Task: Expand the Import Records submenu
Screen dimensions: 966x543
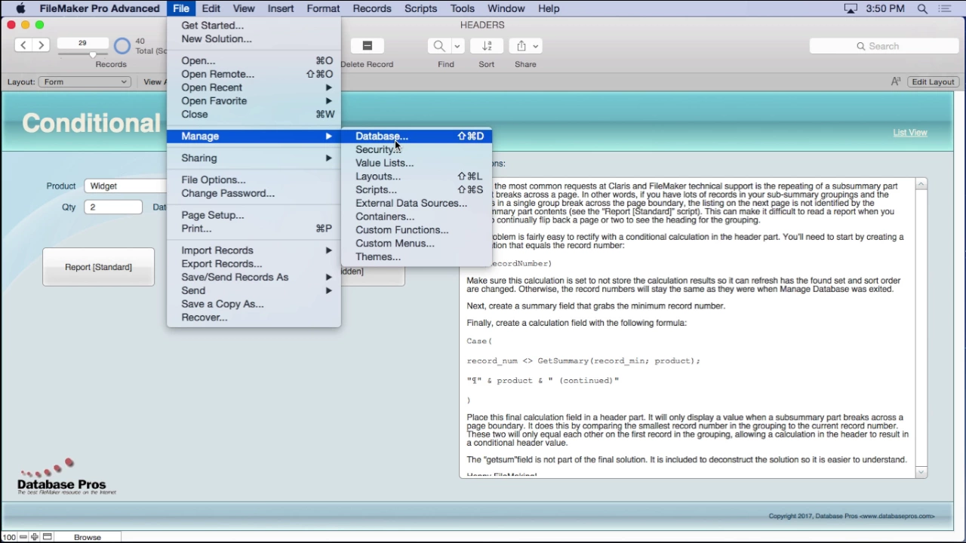Action: (254, 250)
